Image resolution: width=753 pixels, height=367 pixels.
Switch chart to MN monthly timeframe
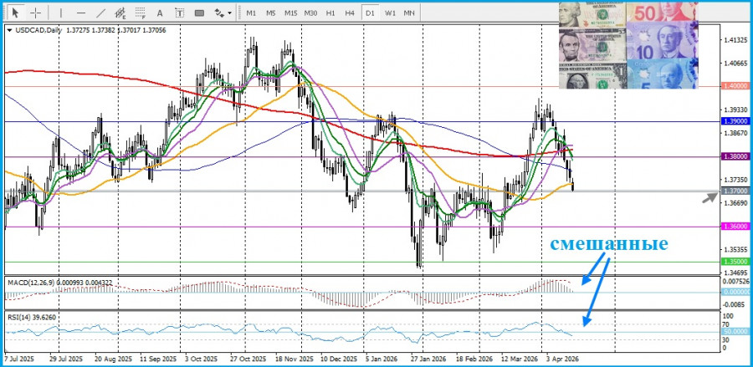tap(409, 13)
